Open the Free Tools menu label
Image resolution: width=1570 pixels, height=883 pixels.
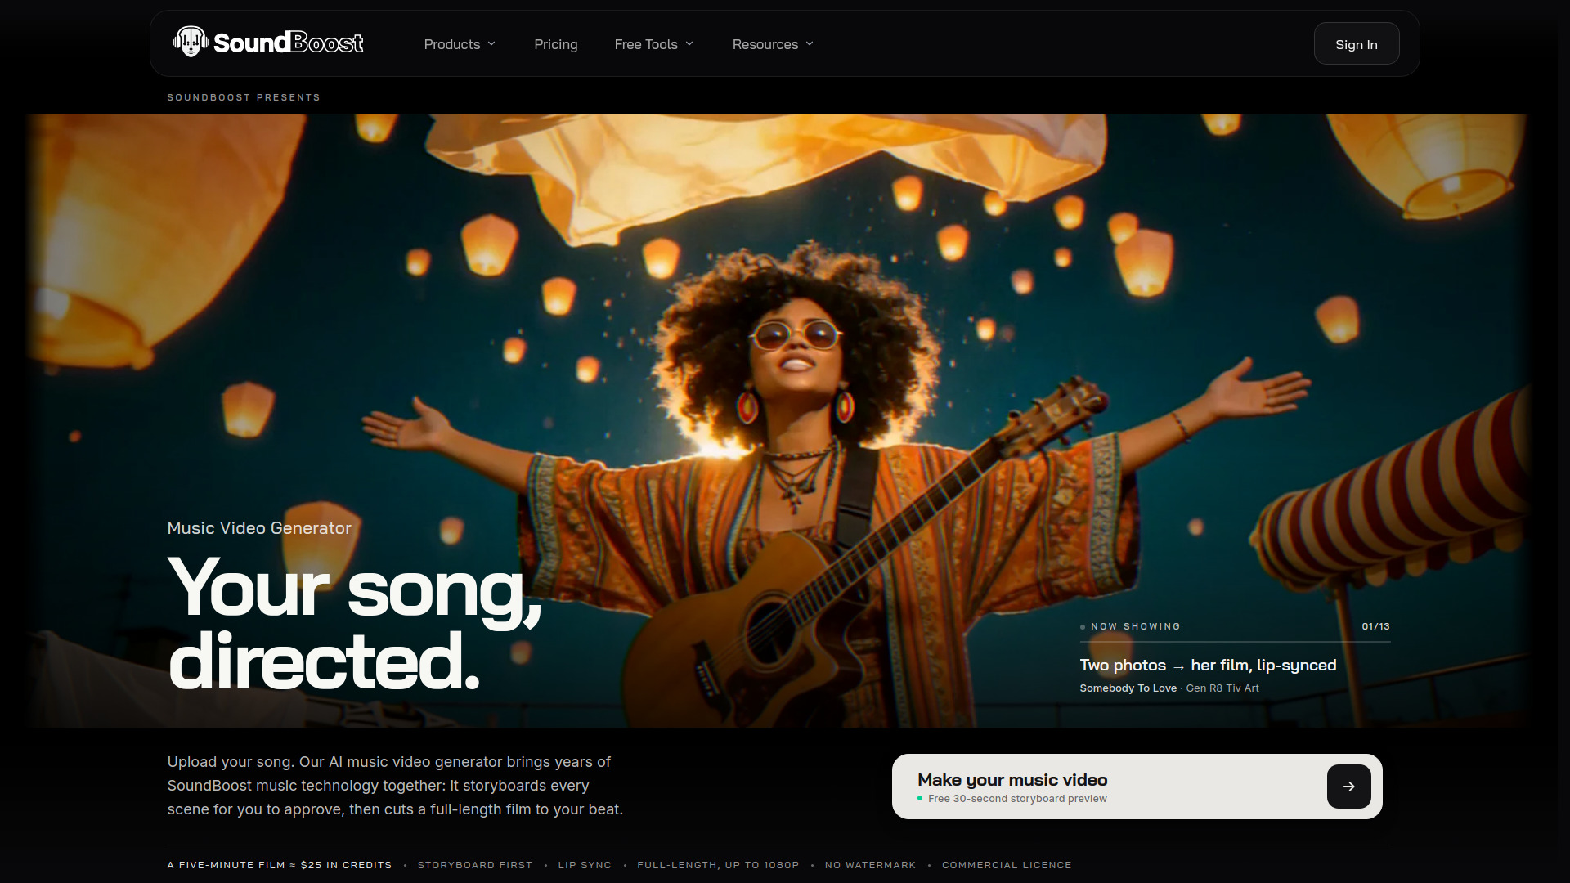pos(646,44)
